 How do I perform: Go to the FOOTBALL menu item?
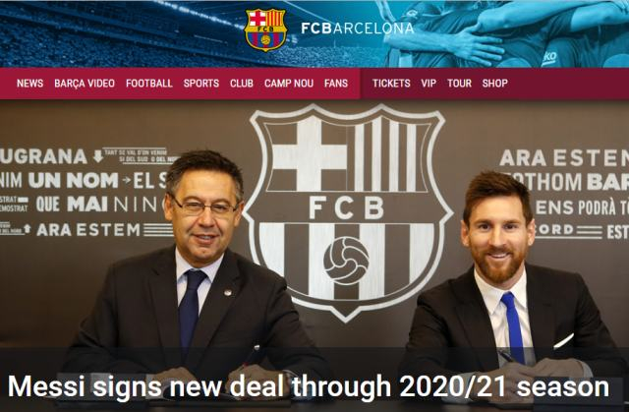point(148,83)
